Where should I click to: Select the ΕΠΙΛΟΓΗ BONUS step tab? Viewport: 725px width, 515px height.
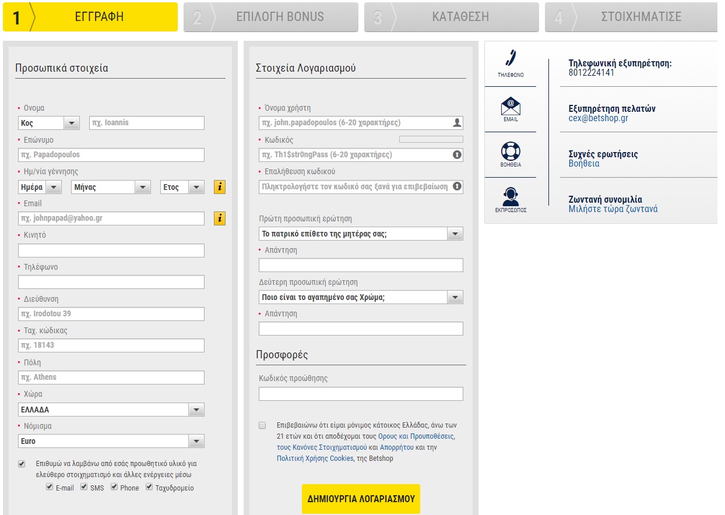pyautogui.click(x=271, y=17)
